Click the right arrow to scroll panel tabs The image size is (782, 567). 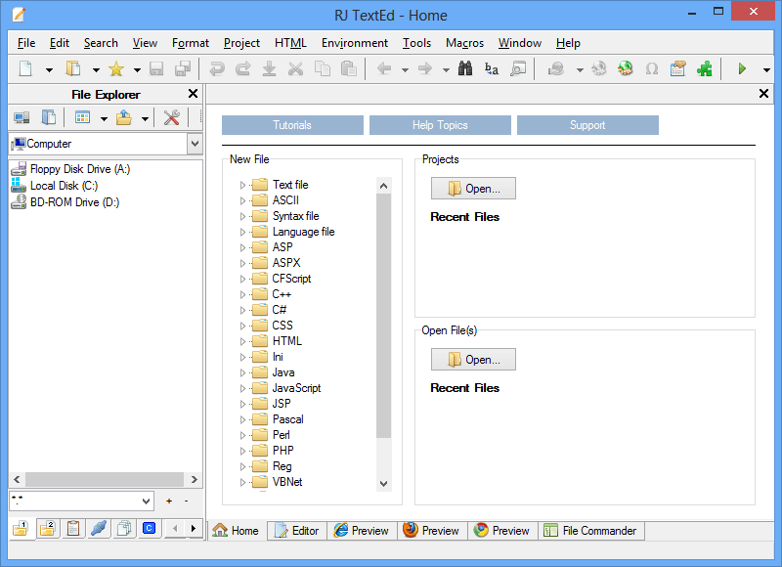(194, 528)
